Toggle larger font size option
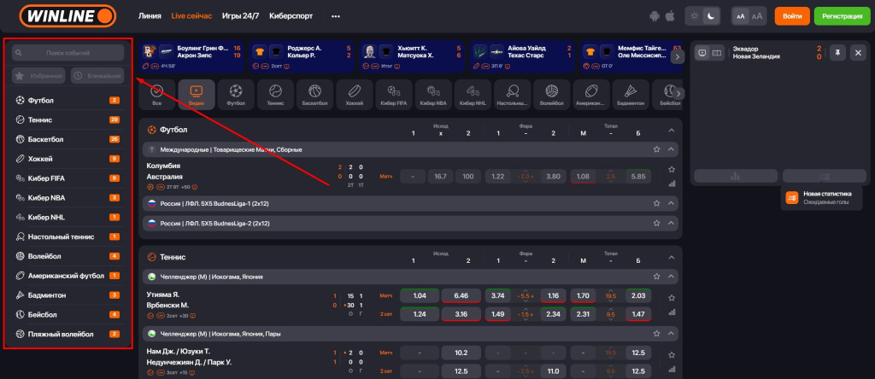The image size is (875, 379). [x=757, y=16]
